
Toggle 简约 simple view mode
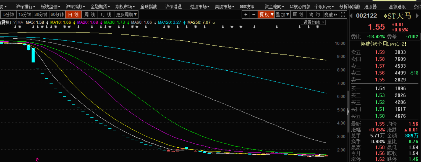[x=315, y=15]
